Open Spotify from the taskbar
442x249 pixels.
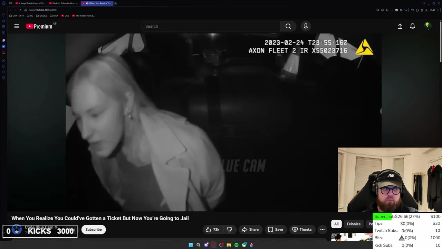click(x=236, y=245)
